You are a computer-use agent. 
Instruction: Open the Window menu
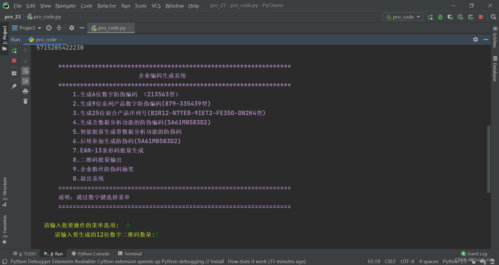(174, 6)
